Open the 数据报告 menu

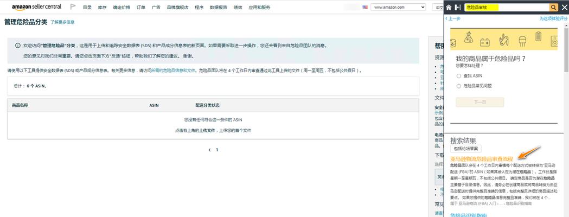point(219,7)
